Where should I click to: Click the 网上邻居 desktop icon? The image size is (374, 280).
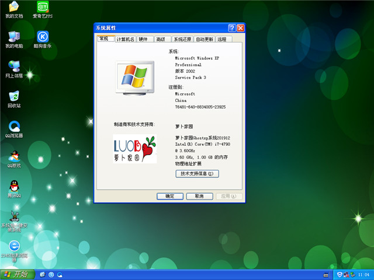click(14, 69)
